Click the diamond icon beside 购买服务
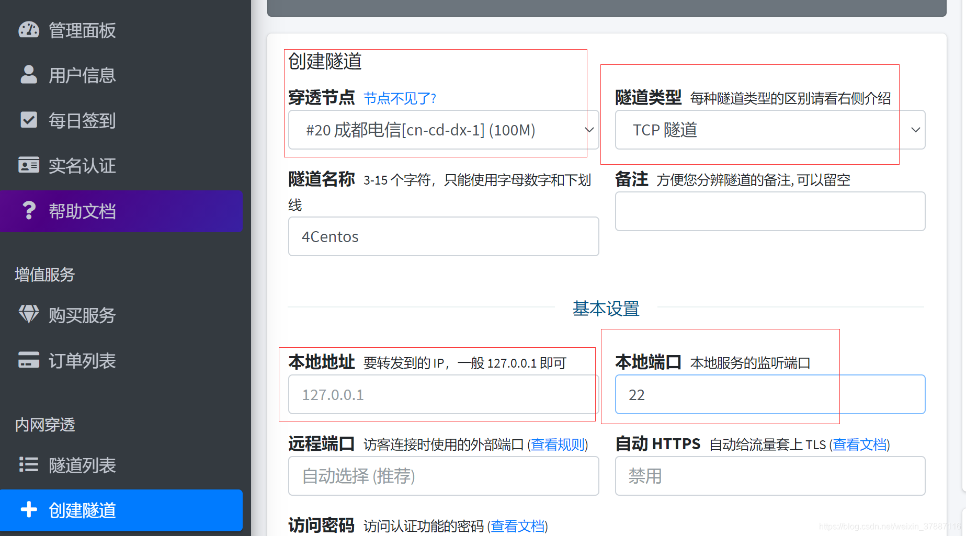Viewport: 966px width, 536px height. click(29, 314)
